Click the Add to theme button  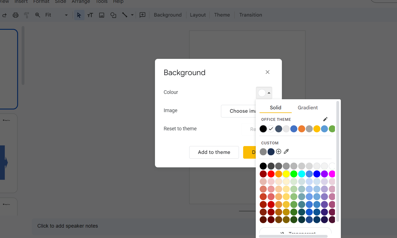(214, 152)
